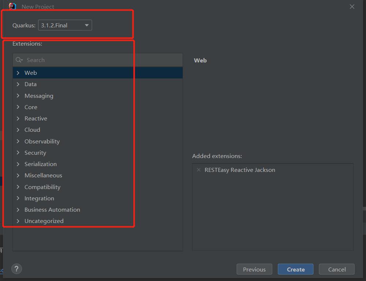
Task: Close the New Project dialog
Action: [352, 7]
